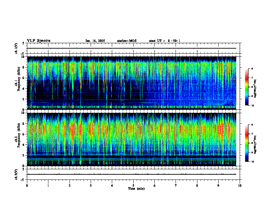Click tick label "1" on the Time axis
The height and width of the screenshot is (208, 270).
click(48, 186)
